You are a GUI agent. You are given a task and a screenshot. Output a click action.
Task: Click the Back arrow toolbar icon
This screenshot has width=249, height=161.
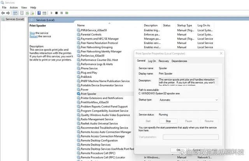[x=3, y=13]
